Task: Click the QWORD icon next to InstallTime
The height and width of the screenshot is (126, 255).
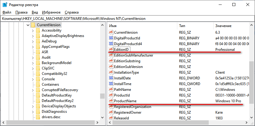Action: 111,84
